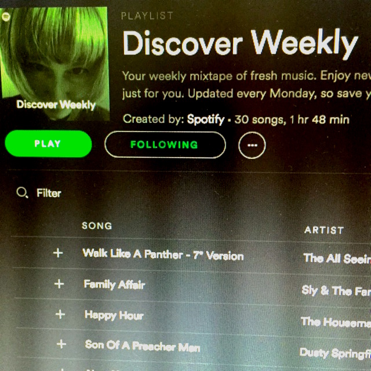
Task: Click the green PLAY button
Action: pos(49,144)
